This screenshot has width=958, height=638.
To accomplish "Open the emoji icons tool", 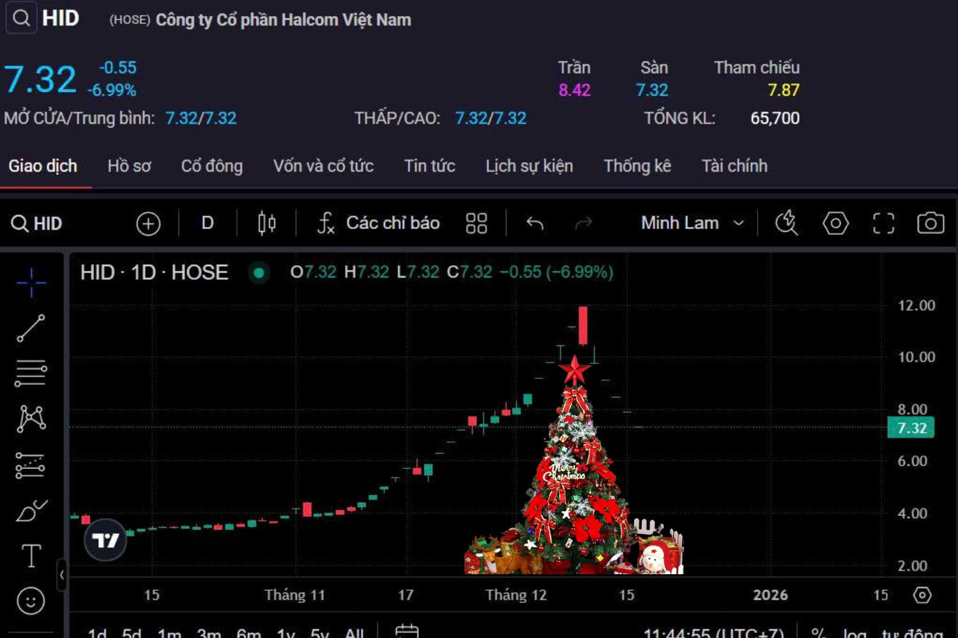I will click(31, 601).
